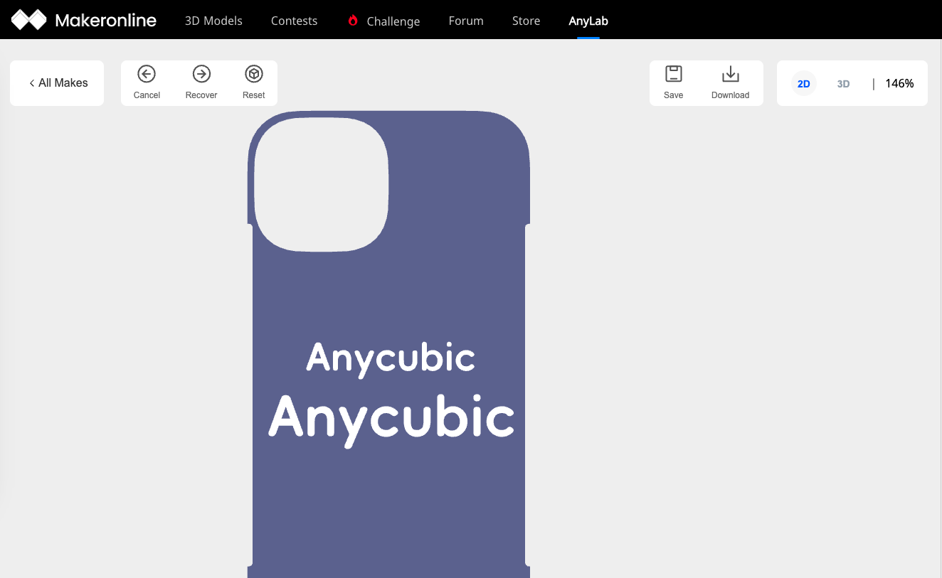Screen dimensions: 942x578
Task: Click the flame Challenge icon
Action: [x=353, y=21]
